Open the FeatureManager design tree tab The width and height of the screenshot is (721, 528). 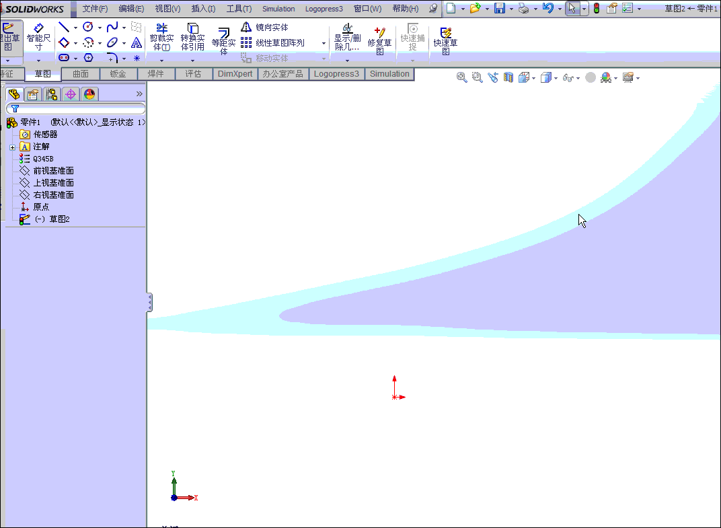point(14,94)
